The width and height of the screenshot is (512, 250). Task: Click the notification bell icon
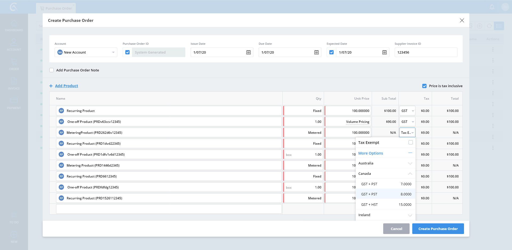[492, 7]
